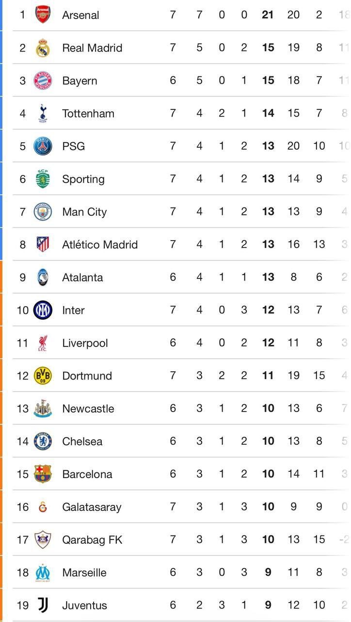Image resolution: width=351 pixels, height=622 pixels.
Task: Click the Juventus J logo
Action: 43,605
